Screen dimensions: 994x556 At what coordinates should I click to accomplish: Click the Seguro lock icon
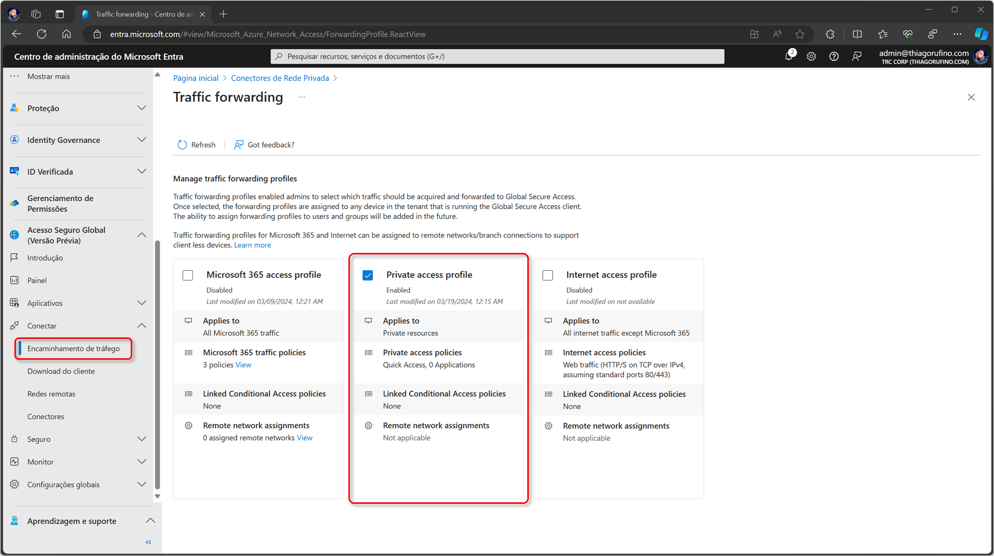pos(14,439)
